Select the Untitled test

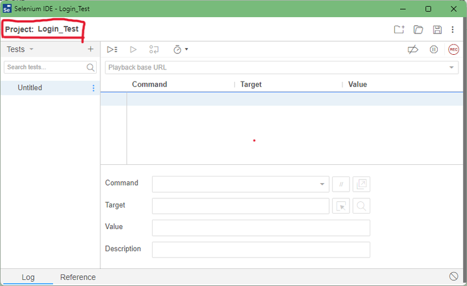pos(30,88)
